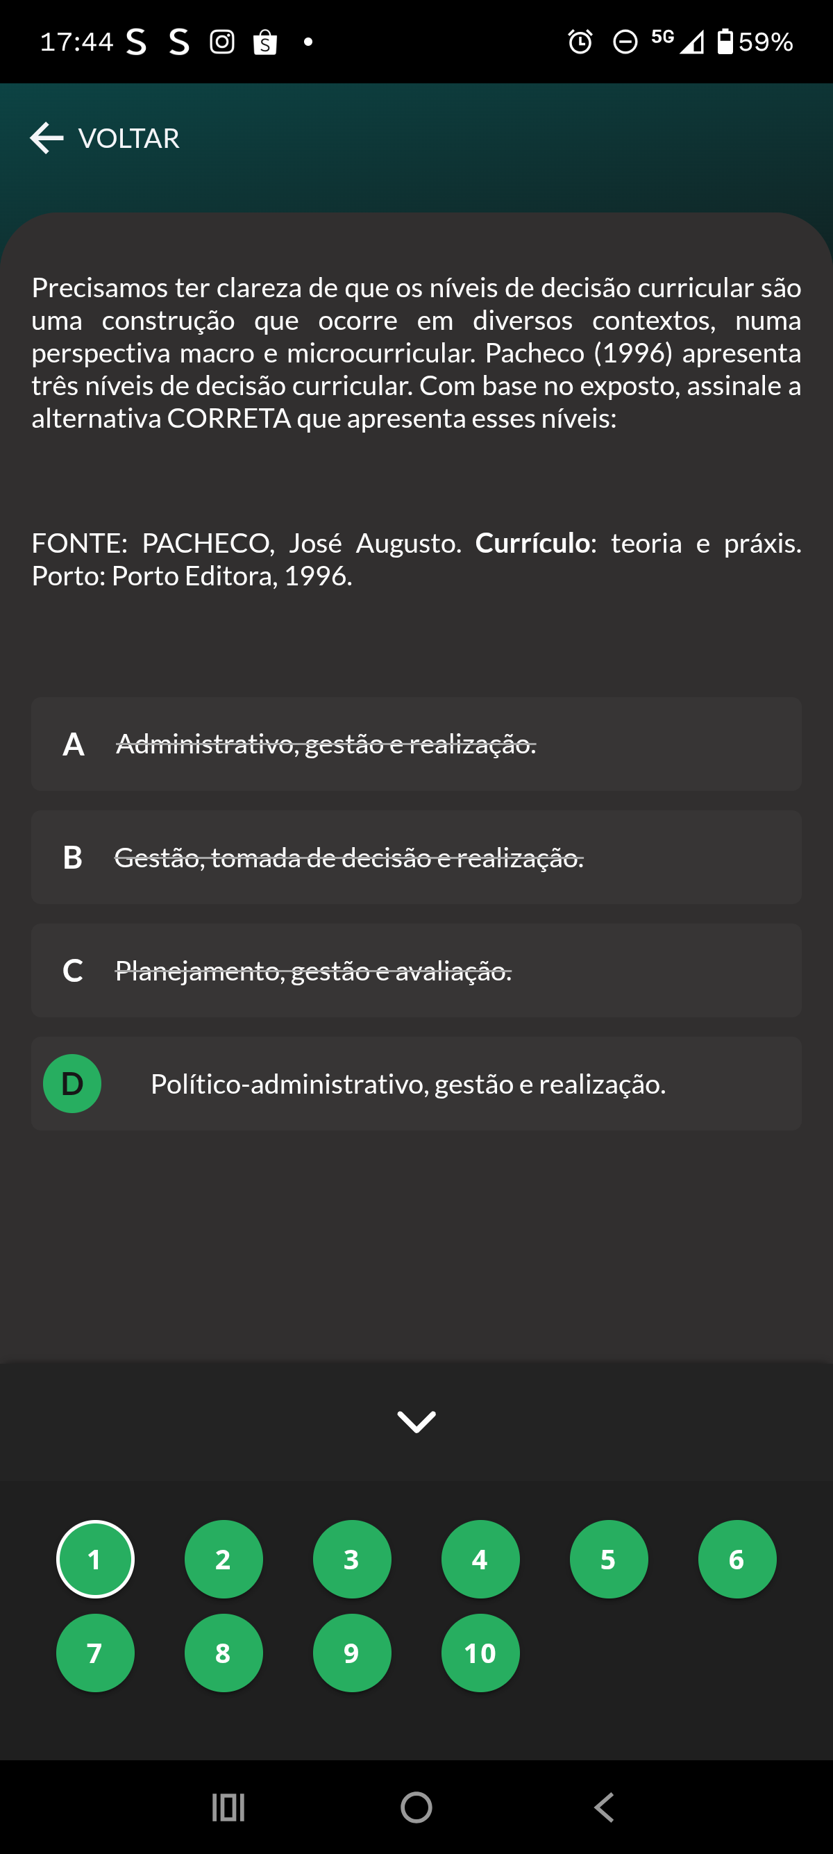The image size is (833, 1854).
Task: Select answer option C letter
Action: point(73,970)
